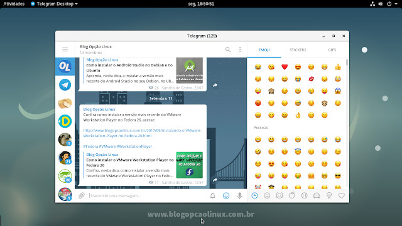The image size is (402, 226).
Task: Jump to the heart symbols emoji category
Action: 341,195
